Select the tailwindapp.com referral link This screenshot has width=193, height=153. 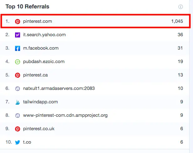point(40,102)
